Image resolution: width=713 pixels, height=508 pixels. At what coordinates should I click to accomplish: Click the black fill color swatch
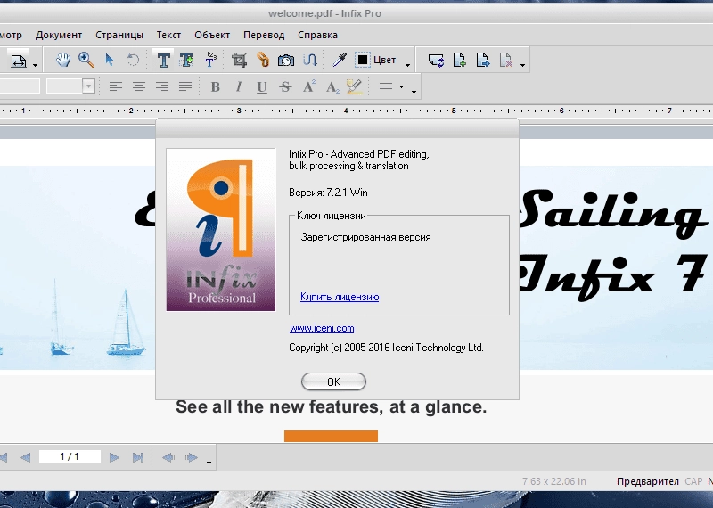[363, 60]
